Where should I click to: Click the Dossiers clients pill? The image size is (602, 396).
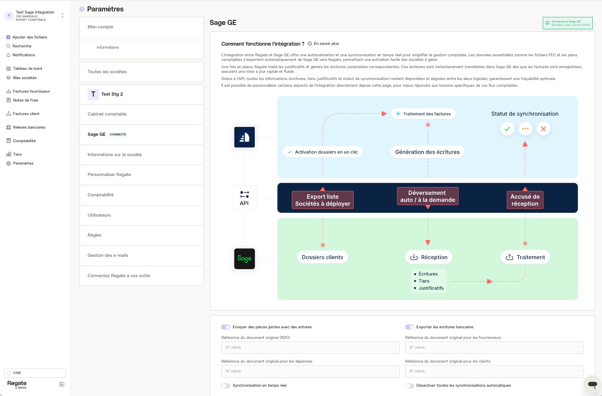[322, 257]
